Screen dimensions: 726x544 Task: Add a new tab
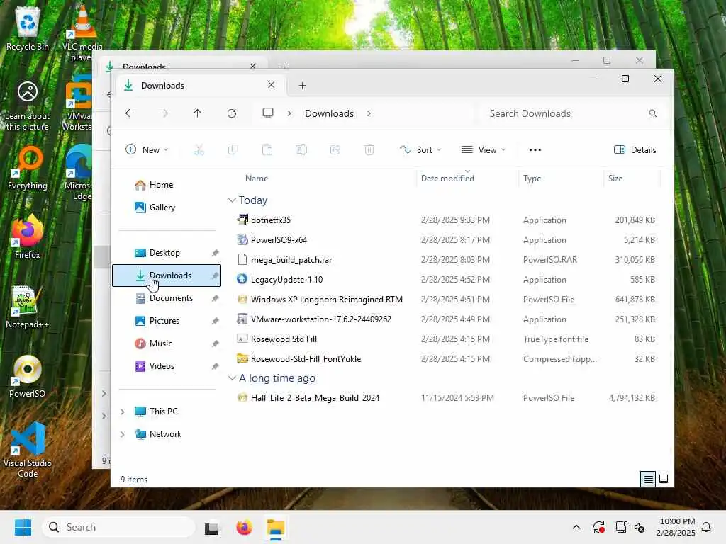click(x=302, y=86)
